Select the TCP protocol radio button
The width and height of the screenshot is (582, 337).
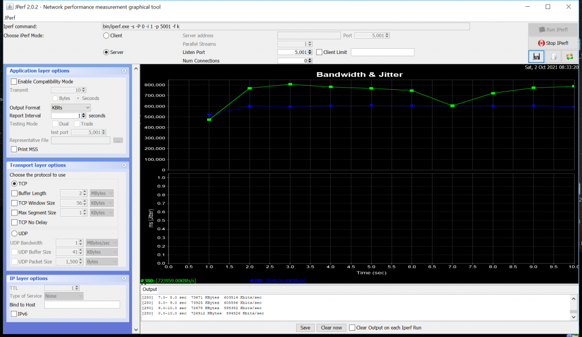click(x=14, y=184)
